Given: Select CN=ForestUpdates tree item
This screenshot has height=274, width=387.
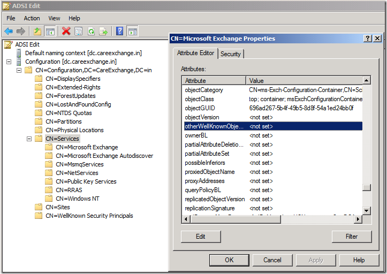Looking at the screenshot, I should click(x=70, y=96).
